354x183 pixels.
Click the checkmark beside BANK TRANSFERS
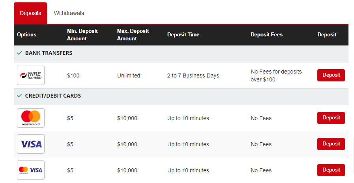(19, 53)
